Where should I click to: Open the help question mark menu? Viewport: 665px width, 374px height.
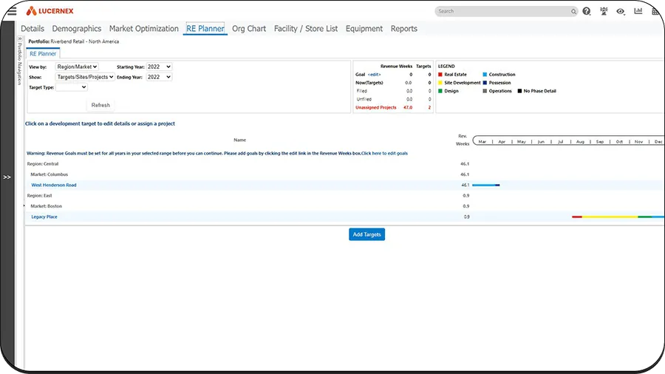point(587,11)
